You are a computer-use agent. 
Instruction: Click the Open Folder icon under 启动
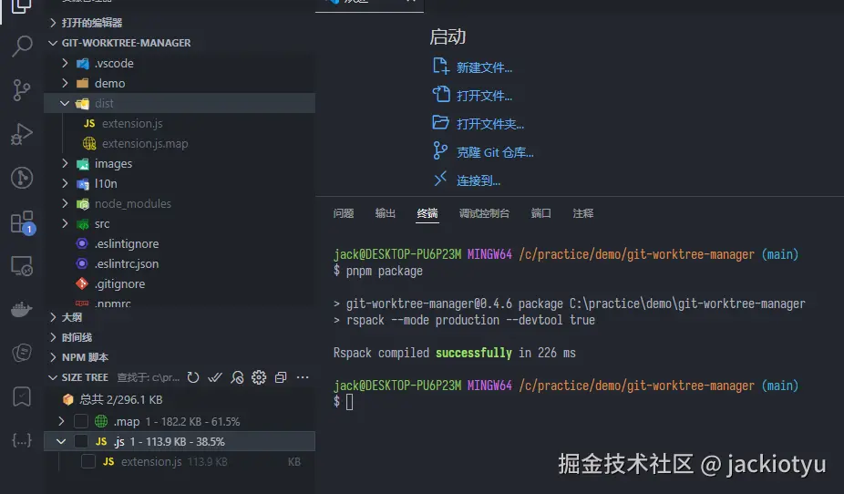tap(440, 122)
